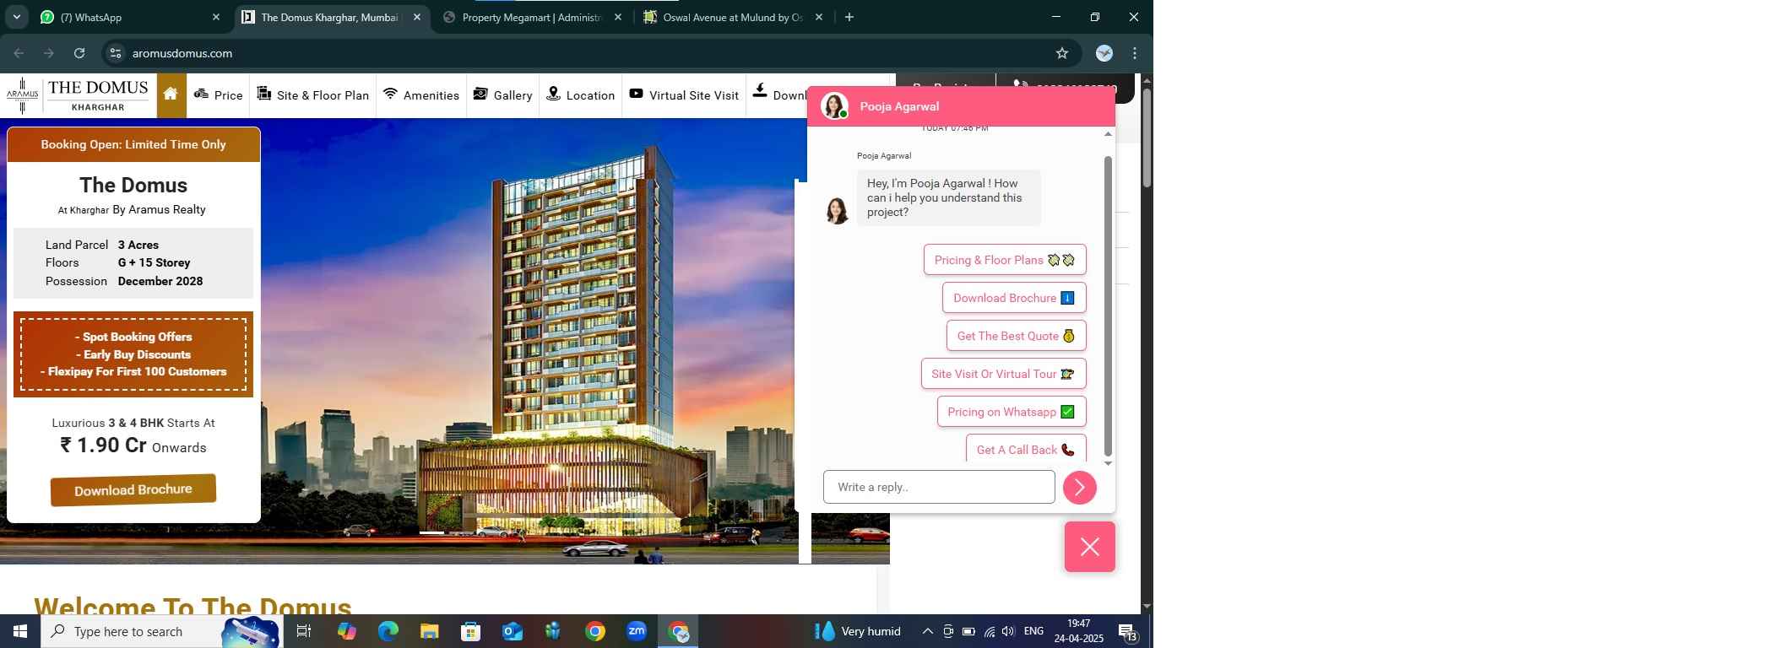Close chat widget with pink X button

(x=1090, y=547)
